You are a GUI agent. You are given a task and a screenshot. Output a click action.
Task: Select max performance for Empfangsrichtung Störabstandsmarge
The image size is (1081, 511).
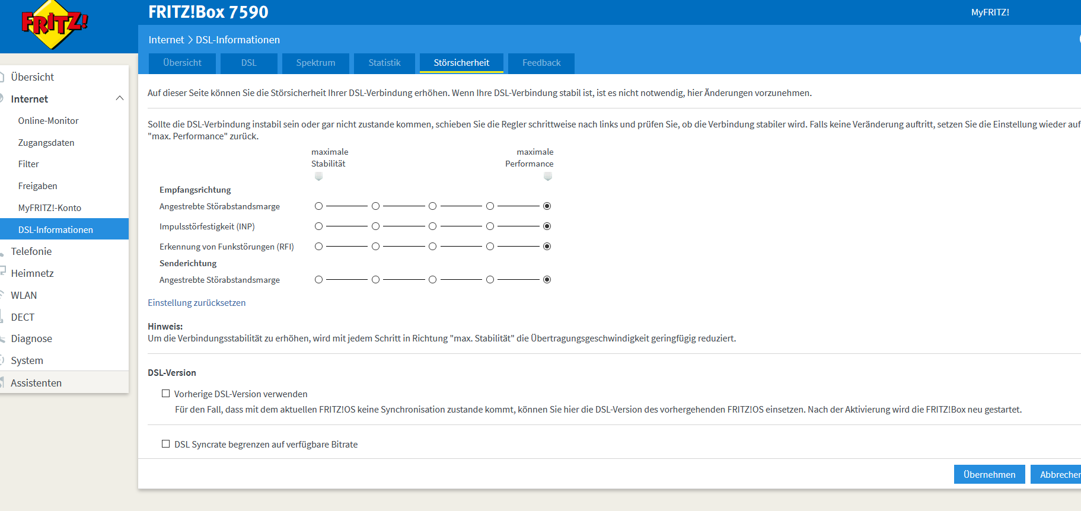coord(547,206)
